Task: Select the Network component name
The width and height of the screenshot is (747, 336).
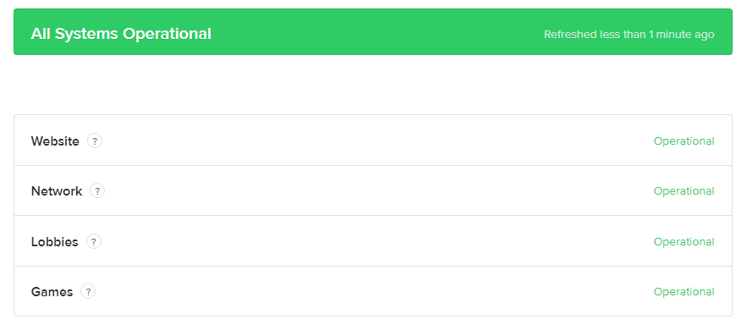Action: [57, 191]
